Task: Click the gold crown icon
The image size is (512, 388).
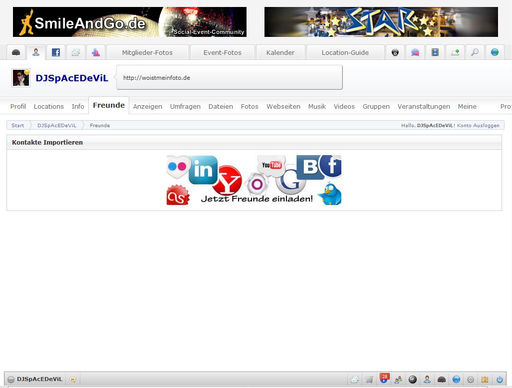Action: [x=485, y=380]
